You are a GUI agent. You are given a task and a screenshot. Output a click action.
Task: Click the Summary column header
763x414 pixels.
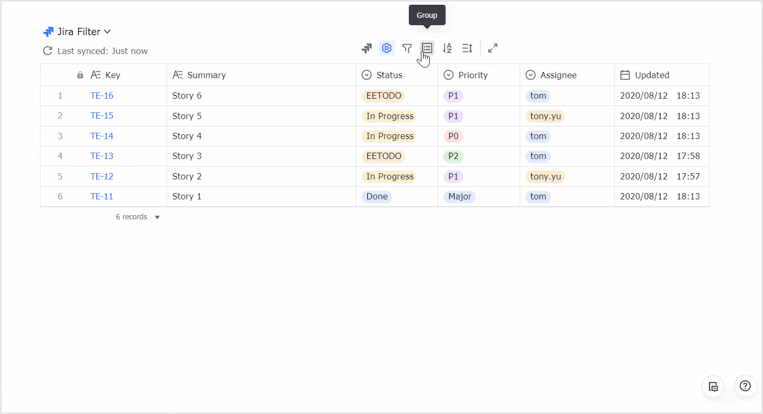(206, 75)
